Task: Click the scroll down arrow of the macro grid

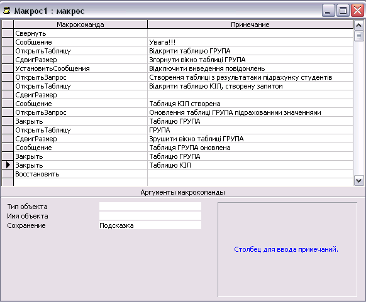Action: [x=358, y=181]
